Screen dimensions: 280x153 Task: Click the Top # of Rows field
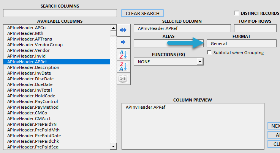point(255,28)
